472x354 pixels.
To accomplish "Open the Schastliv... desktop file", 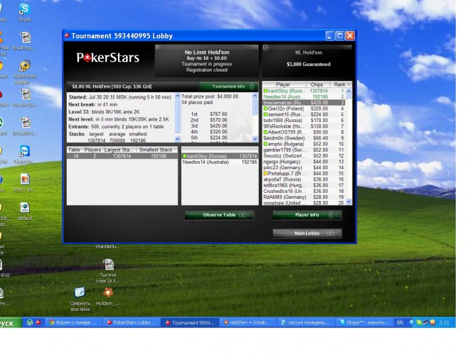I will [x=26, y=127].
